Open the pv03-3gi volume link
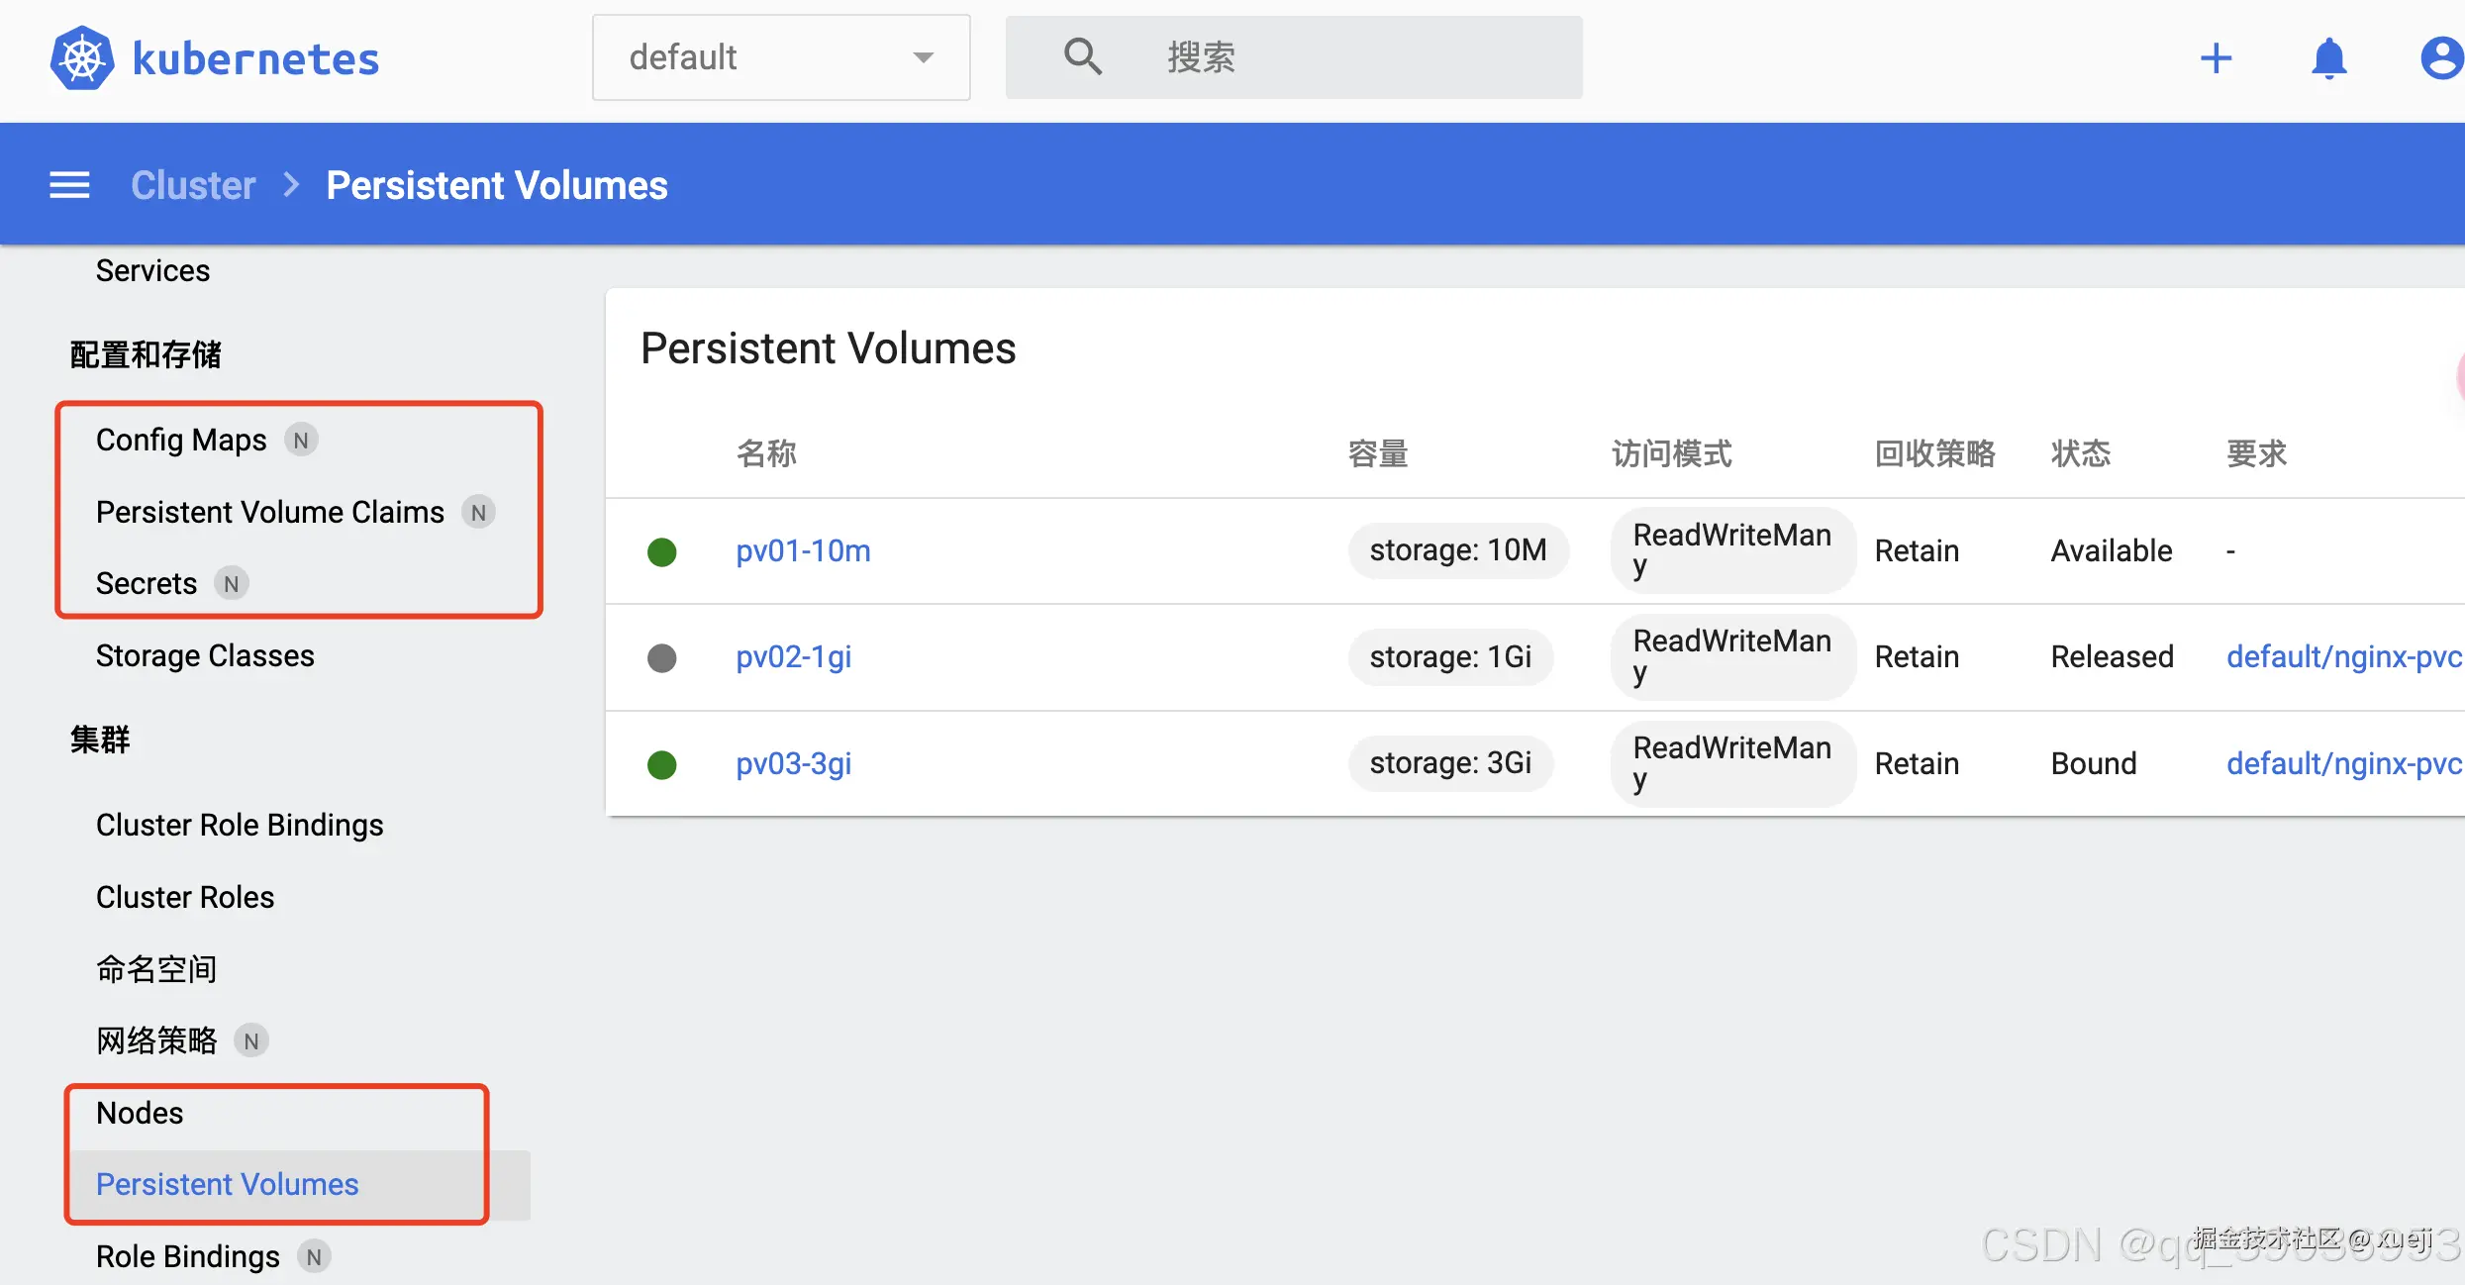This screenshot has height=1285, width=2465. click(x=793, y=763)
